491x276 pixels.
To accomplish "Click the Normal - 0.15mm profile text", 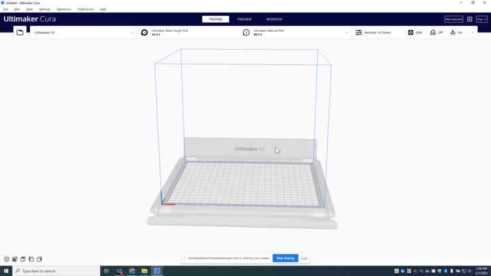I will tap(378, 33).
